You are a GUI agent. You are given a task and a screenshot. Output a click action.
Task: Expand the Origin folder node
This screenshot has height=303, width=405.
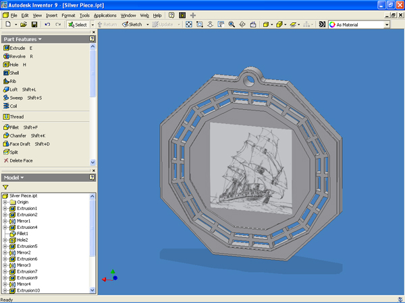click(5, 202)
